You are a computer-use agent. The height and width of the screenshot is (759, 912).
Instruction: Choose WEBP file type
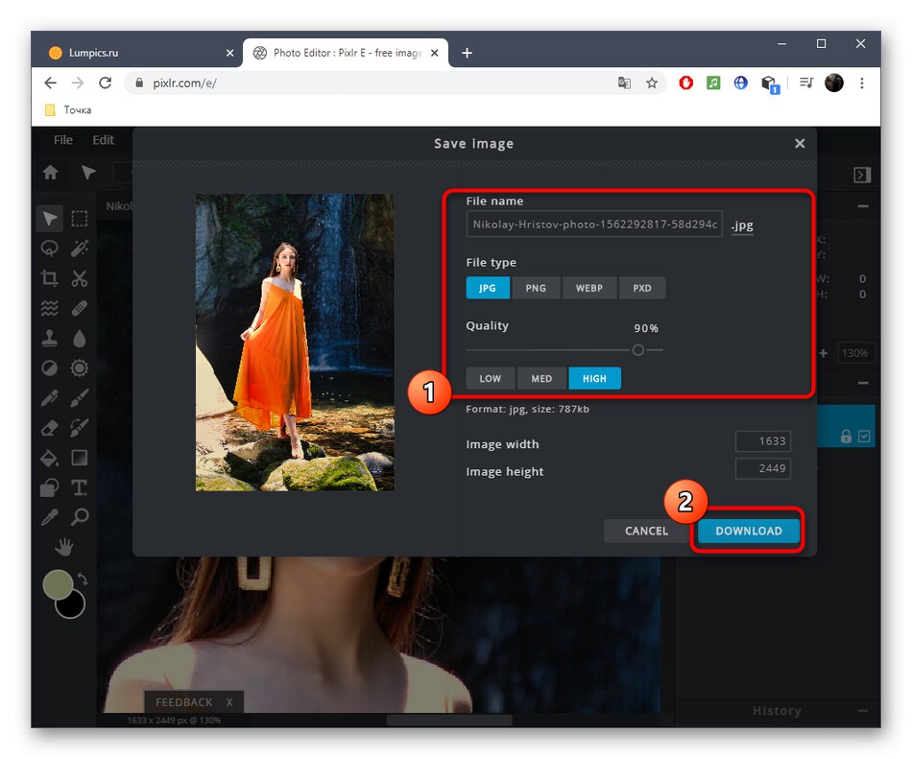[x=589, y=288]
